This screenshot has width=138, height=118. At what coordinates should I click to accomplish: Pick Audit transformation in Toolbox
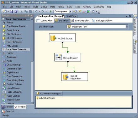tap(9, 61)
